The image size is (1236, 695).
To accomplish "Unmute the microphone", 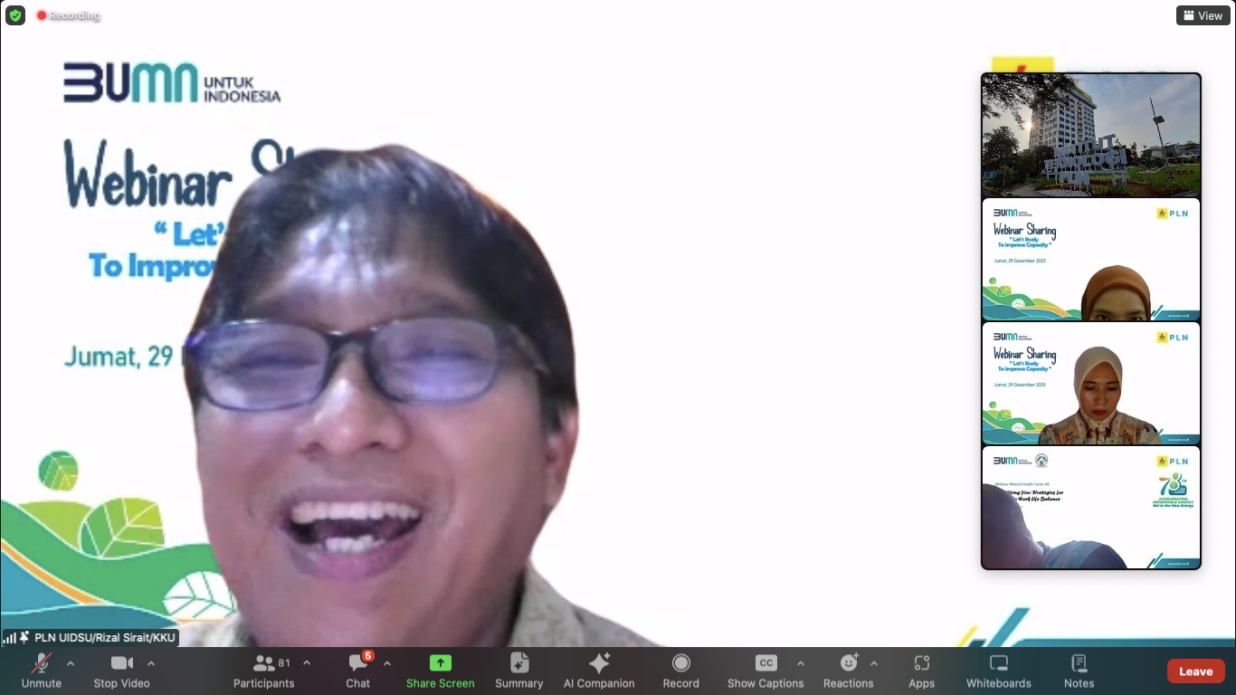I will click(x=42, y=671).
